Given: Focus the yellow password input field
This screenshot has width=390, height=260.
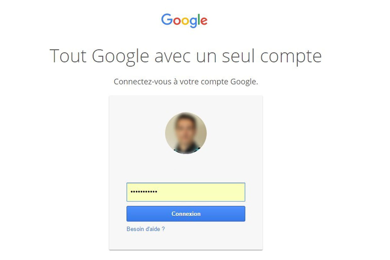Looking at the screenshot, I should pos(186,192).
